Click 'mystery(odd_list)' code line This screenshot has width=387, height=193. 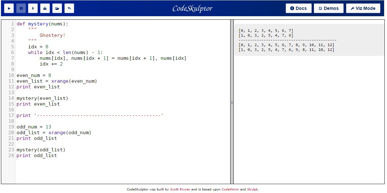click(x=41, y=150)
